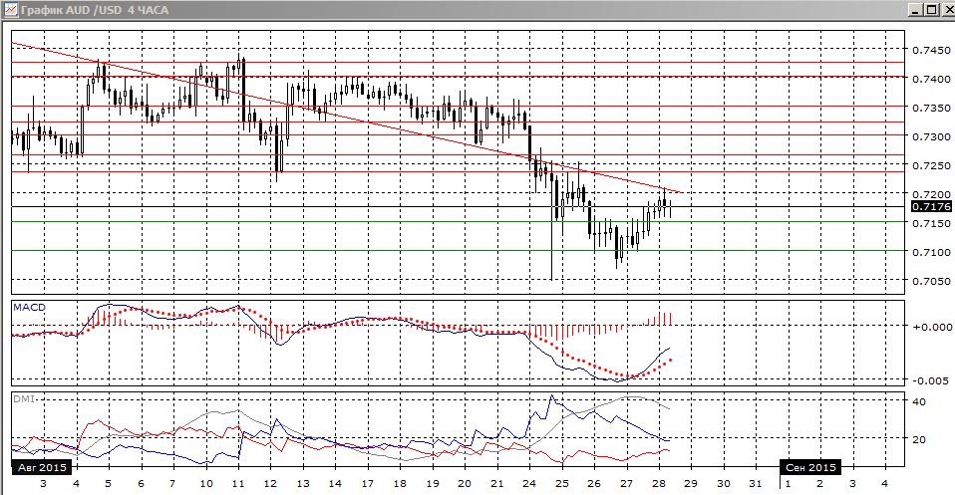Image resolution: width=955 pixels, height=495 pixels.
Task: Click the 0.7200 price axis label
Action: point(931,194)
